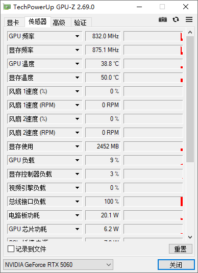Expand the GPU 芯片功耗 dropdown

pos(77,229)
